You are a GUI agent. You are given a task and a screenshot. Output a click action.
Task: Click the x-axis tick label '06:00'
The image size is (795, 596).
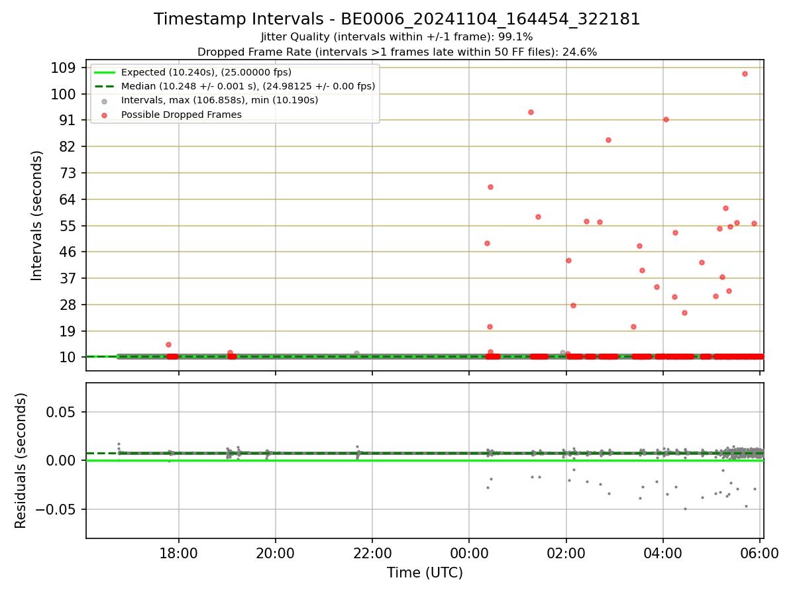pyautogui.click(x=760, y=552)
